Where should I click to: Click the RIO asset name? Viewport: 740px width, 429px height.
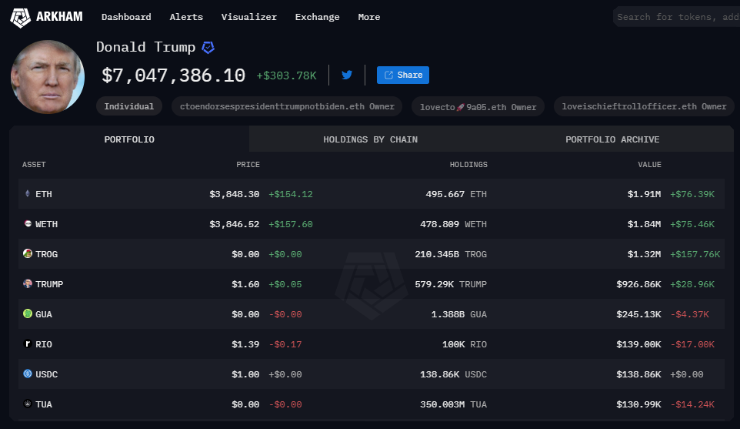[44, 344]
